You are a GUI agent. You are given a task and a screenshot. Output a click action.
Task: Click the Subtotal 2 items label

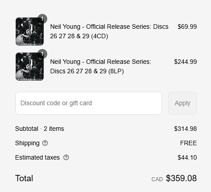[40, 129]
